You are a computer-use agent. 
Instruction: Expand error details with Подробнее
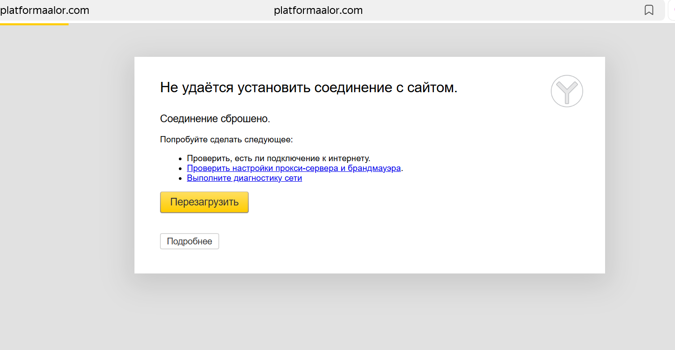click(x=189, y=241)
